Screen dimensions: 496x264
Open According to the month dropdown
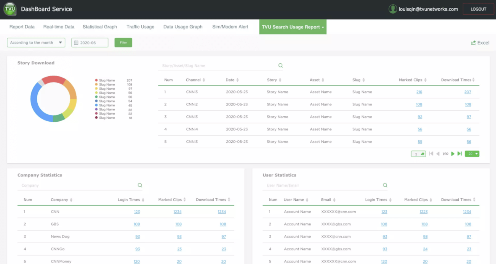[36, 43]
